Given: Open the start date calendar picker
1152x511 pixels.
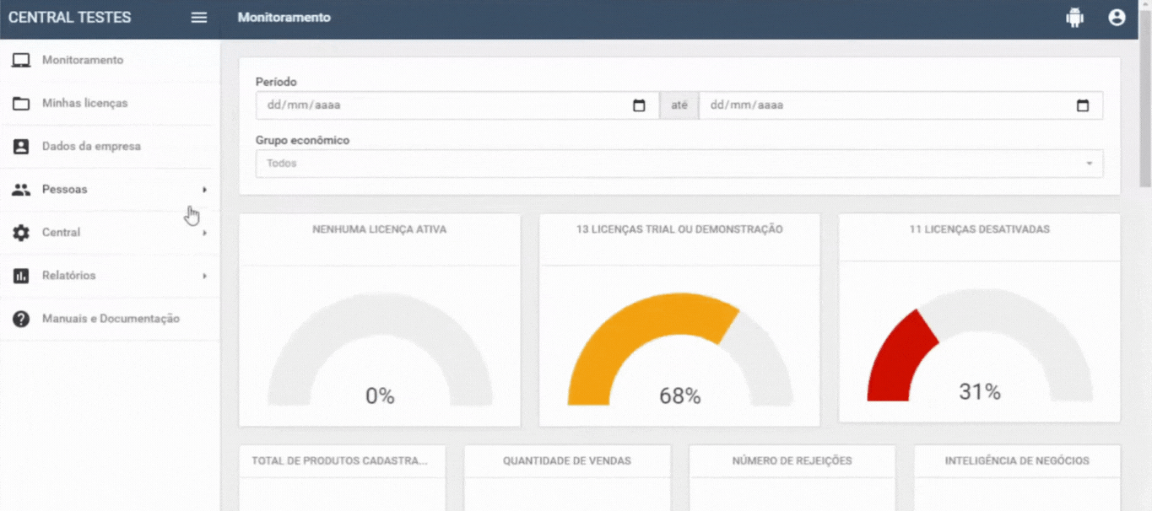Looking at the screenshot, I should click(639, 105).
